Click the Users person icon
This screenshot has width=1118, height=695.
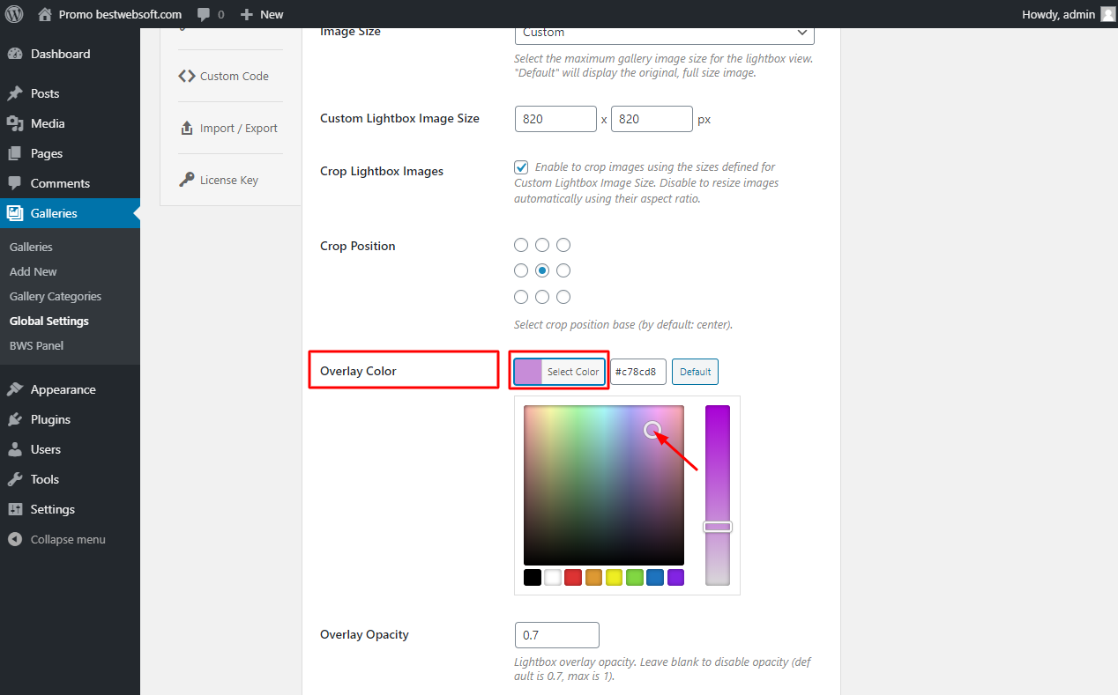(15, 449)
